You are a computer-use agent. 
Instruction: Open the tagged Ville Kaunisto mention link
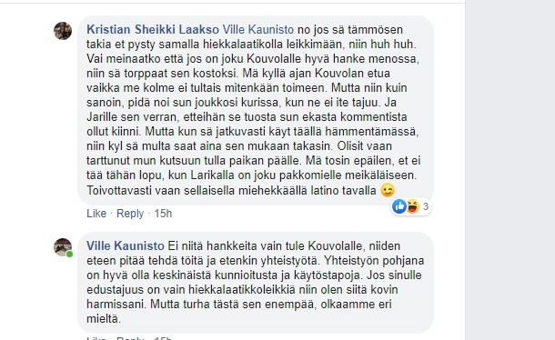coord(258,29)
